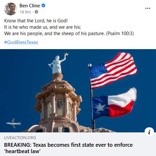
Task: Click the info icon on link preview
Action: [x=149, y=132]
